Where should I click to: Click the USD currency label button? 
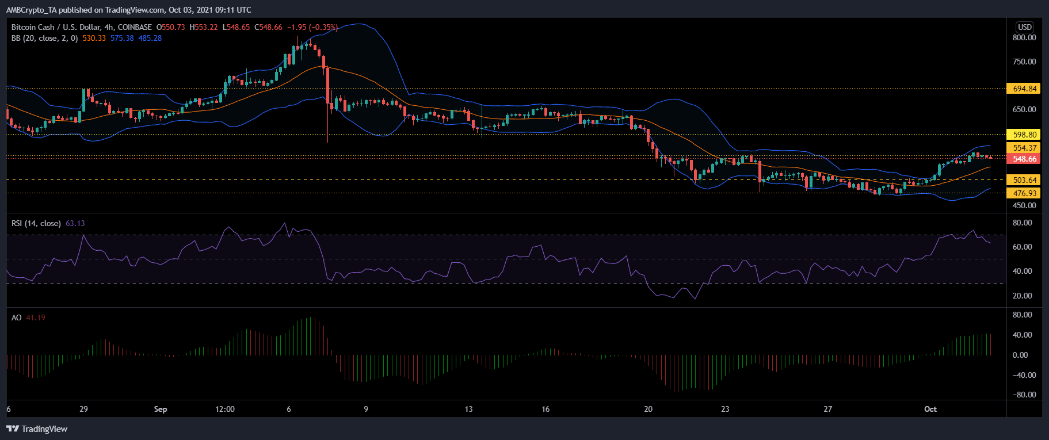1025,27
